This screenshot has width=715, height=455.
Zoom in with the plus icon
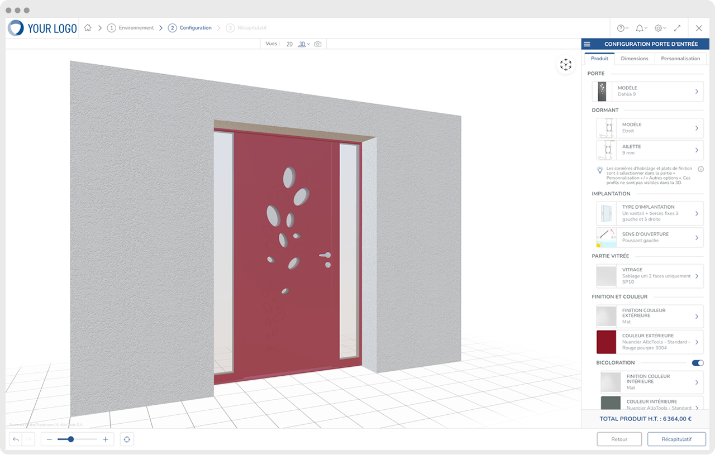(x=106, y=439)
